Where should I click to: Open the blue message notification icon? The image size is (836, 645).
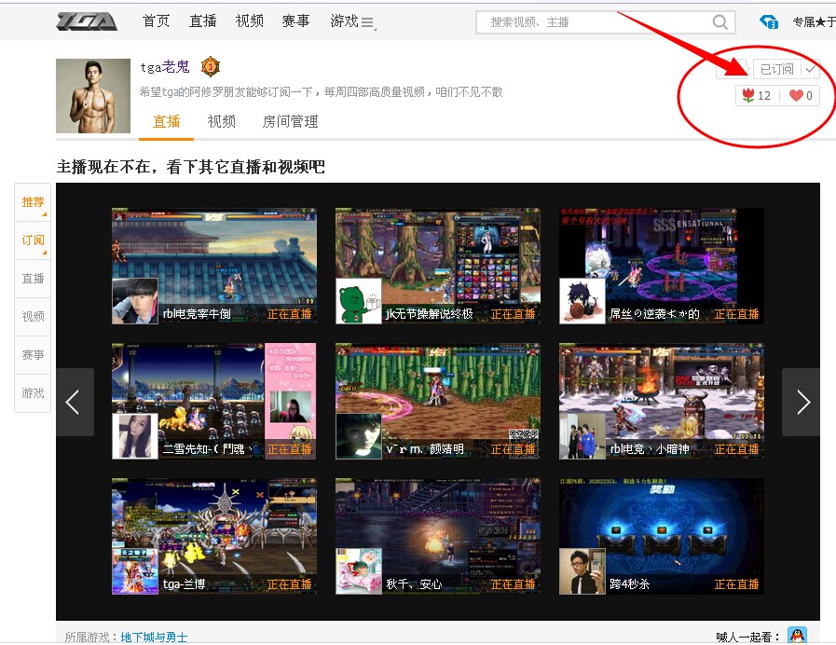(768, 21)
